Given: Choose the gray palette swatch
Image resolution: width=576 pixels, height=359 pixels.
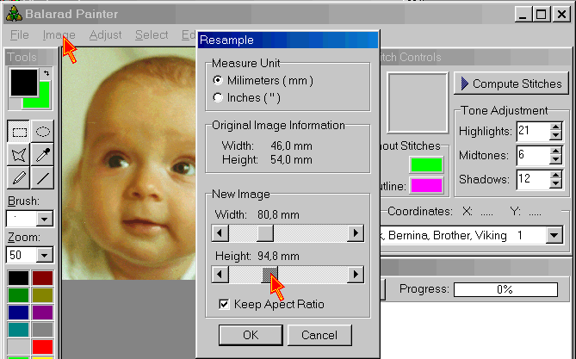Looking at the screenshot, I should point(42,330).
